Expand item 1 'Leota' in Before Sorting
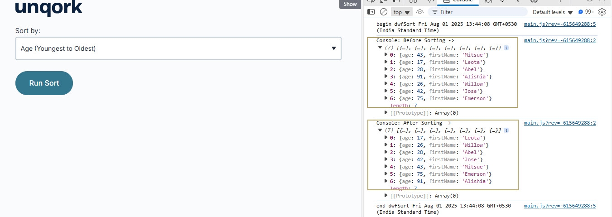612x217 pixels. point(386,62)
